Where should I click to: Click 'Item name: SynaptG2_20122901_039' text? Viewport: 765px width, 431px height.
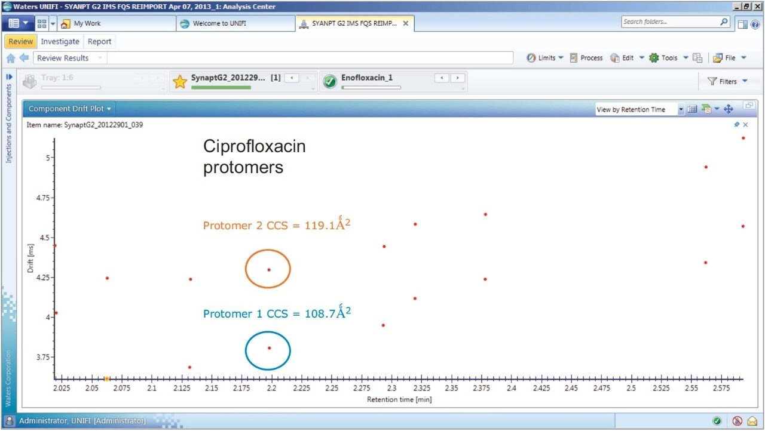85,125
